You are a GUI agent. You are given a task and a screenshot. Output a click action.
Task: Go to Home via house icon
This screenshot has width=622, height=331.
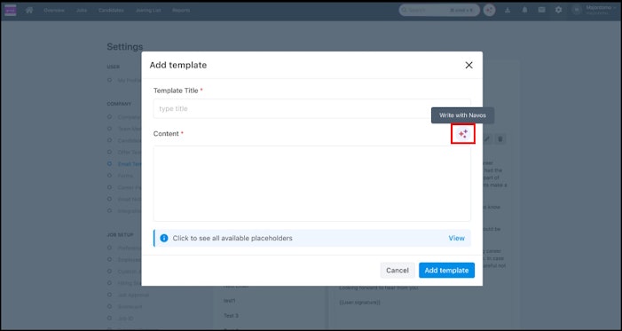tap(29, 10)
